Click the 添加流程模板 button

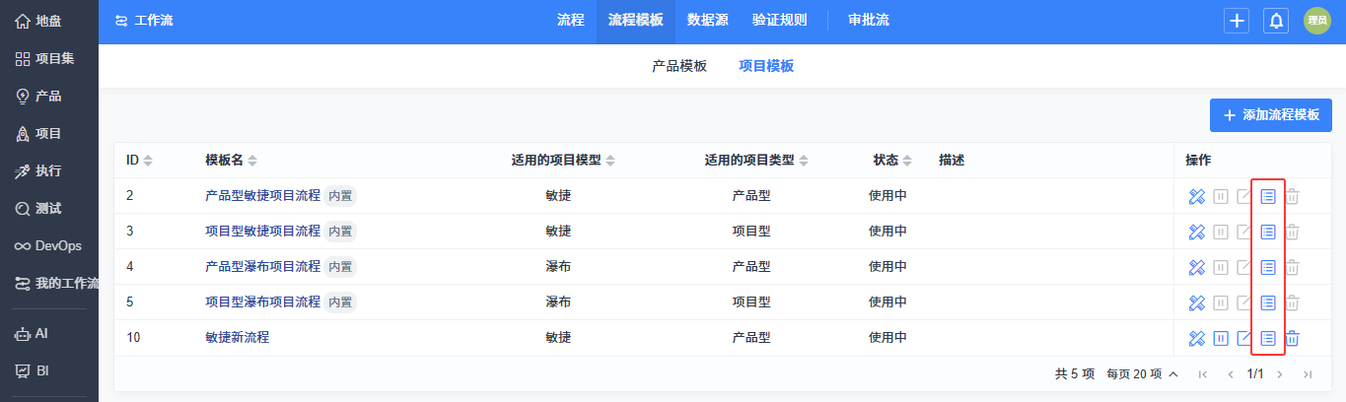[x=1270, y=115]
